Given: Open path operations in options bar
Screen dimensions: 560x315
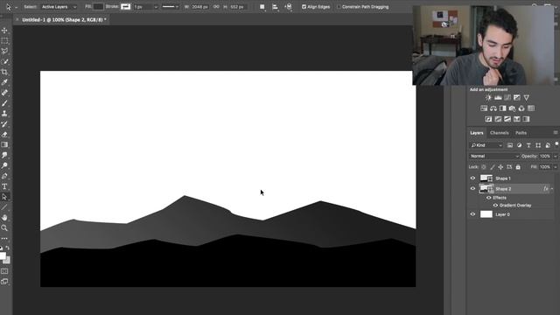Looking at the screenshot, I should coord(262,7).
